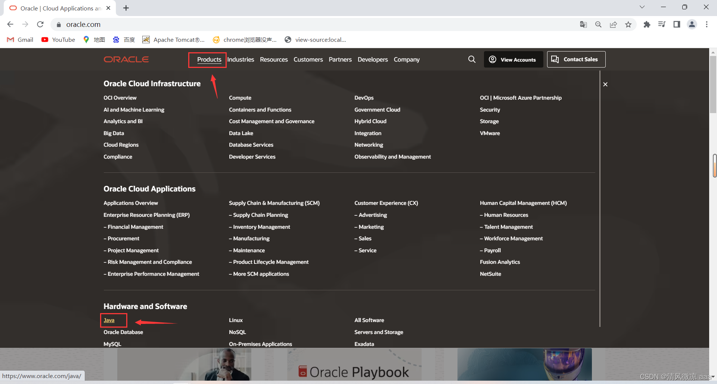Open the 百度 bookmark
The width and height of the screenshot is (717, 384).
(124, 40)
